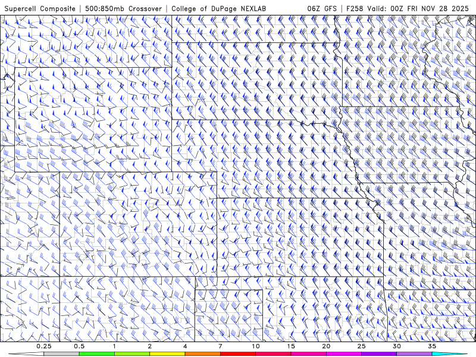Select the scale value 2
Image resolution: width=476 pixels, height=357 pixels.
(x=150, y=346)
